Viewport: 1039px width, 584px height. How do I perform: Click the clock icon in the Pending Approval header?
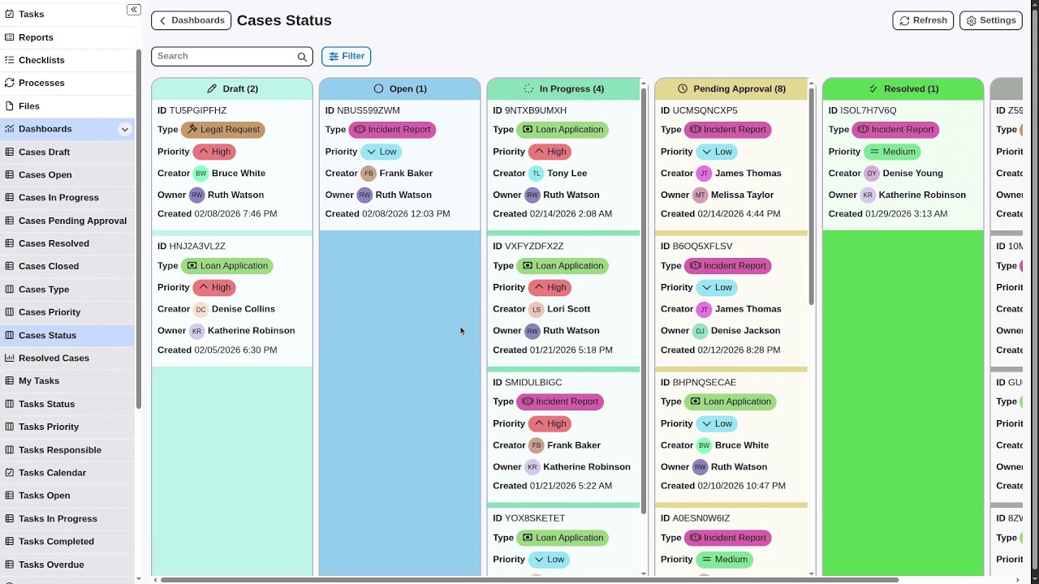pyautogui.click(x=683, y=88)
